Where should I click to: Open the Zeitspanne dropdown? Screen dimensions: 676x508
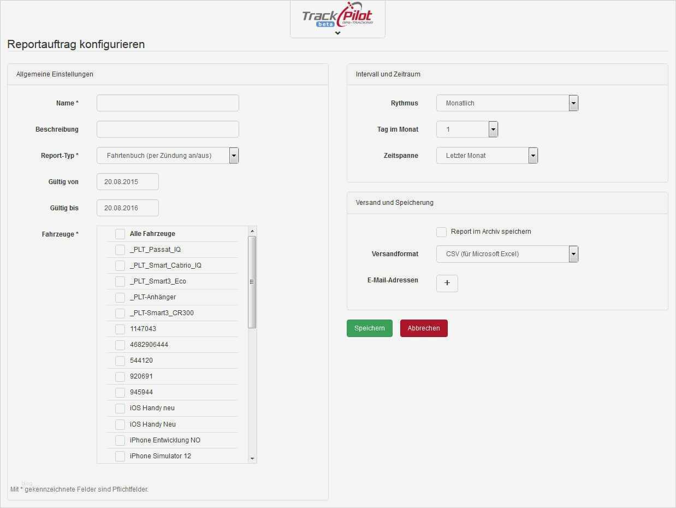(532, 155)
